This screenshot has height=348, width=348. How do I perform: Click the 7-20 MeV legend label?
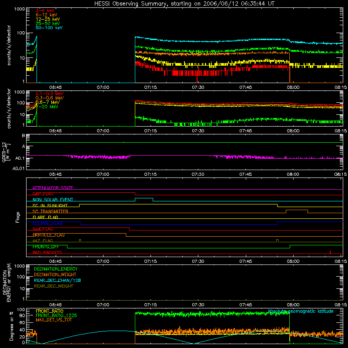click(47, 107)
